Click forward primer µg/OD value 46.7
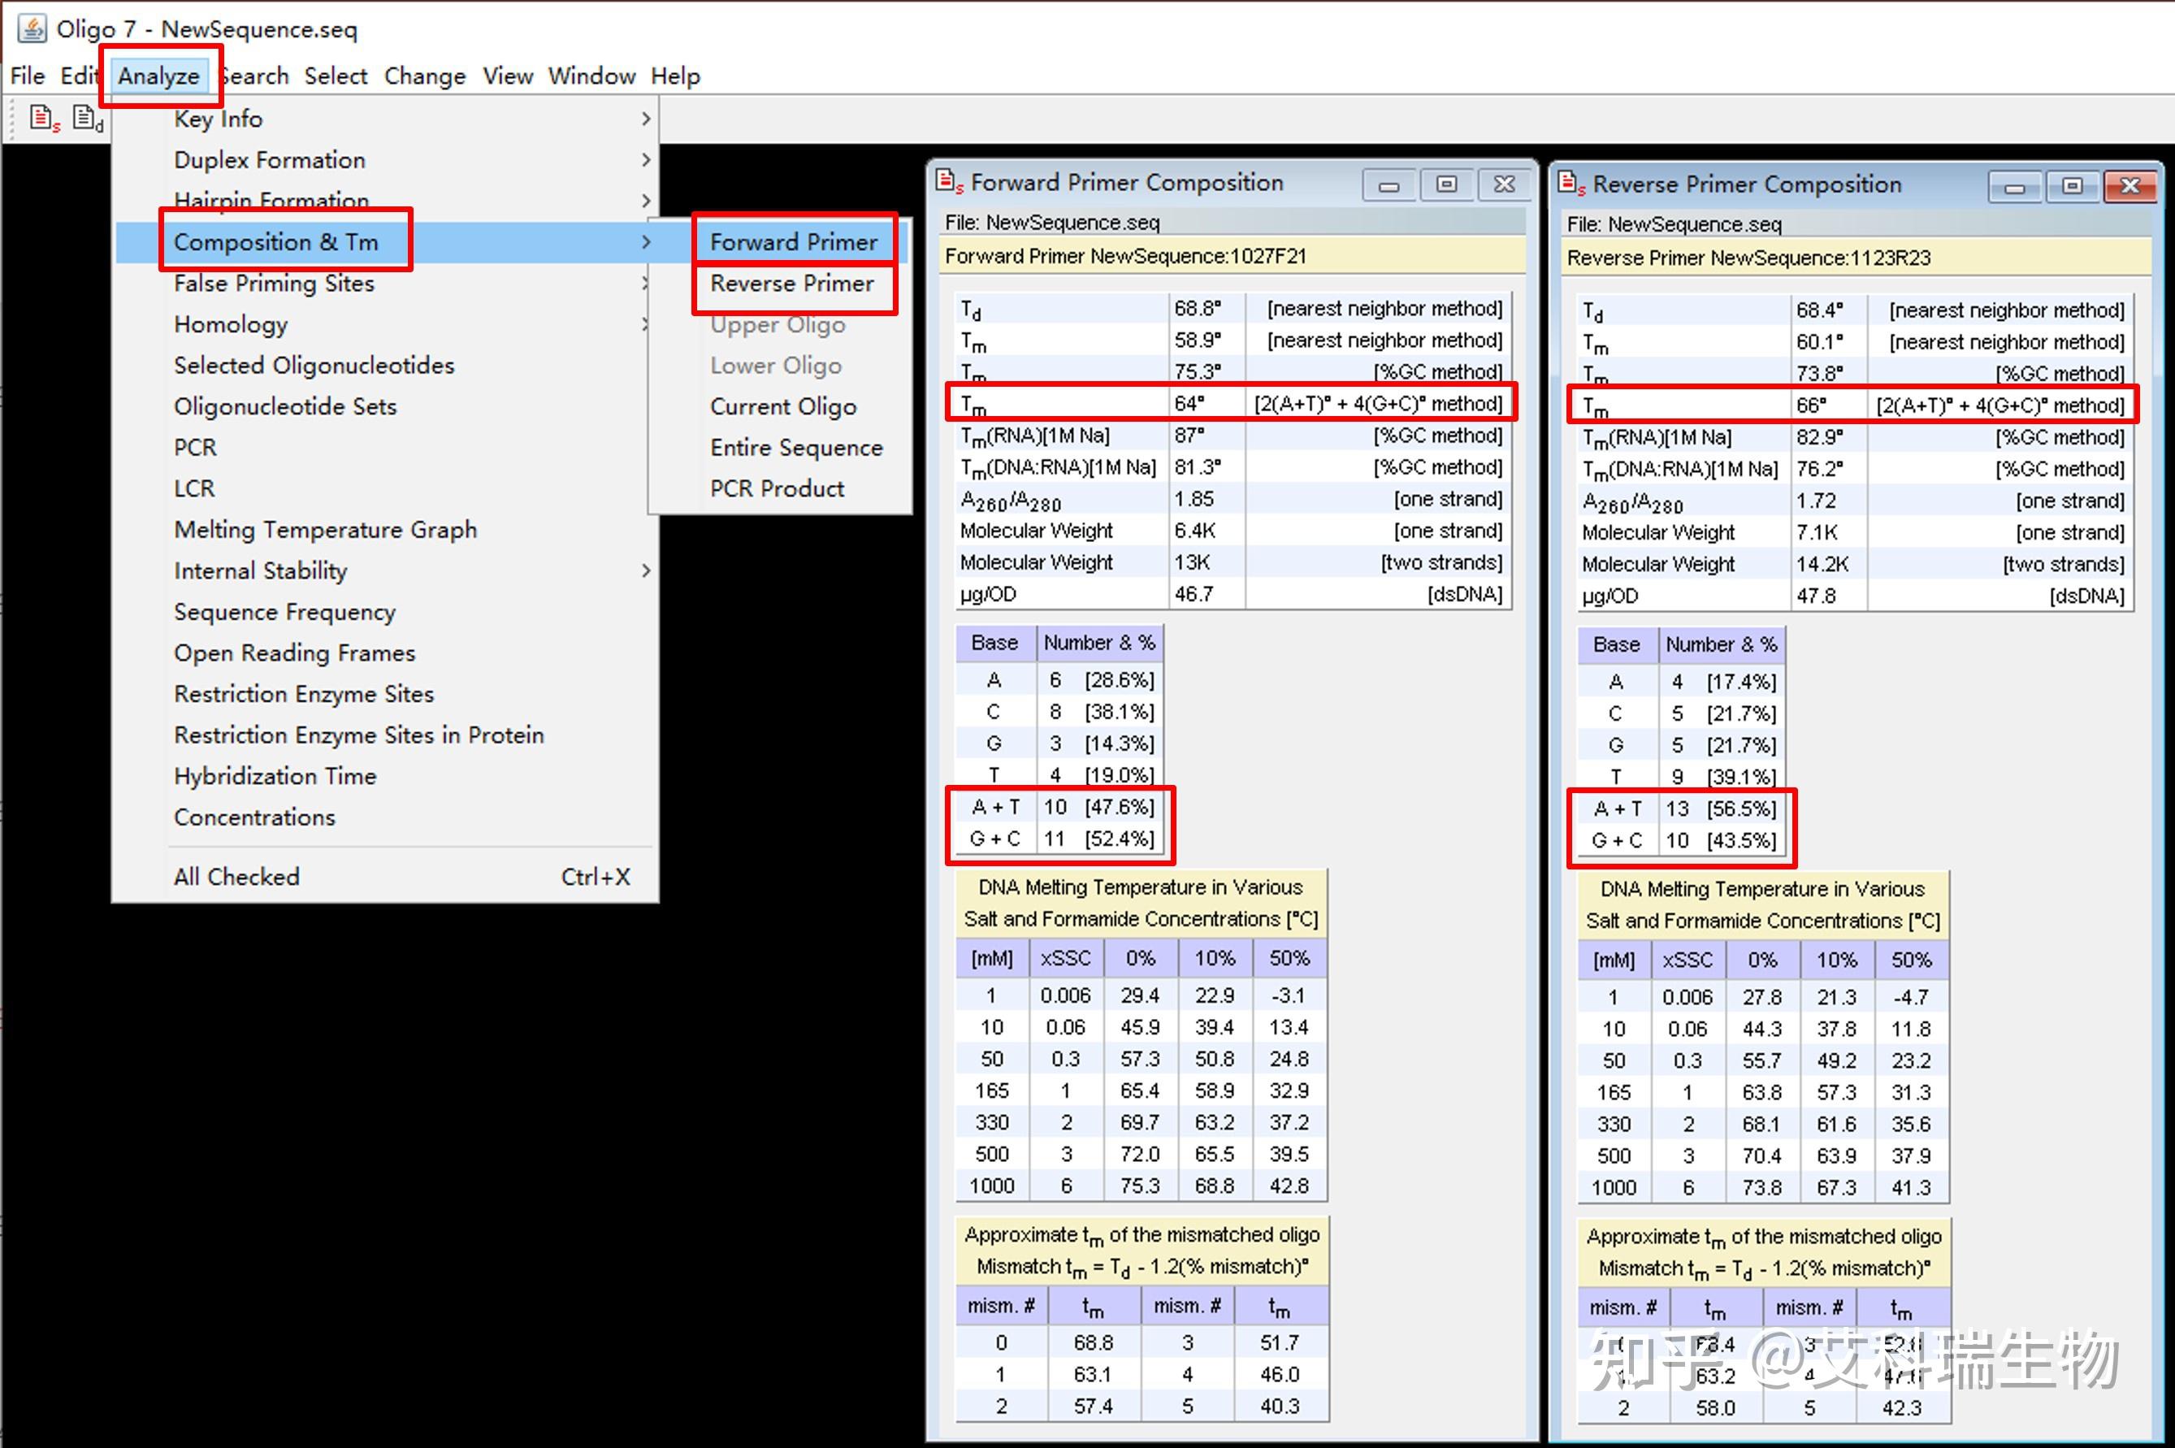 pos(1194,594)
